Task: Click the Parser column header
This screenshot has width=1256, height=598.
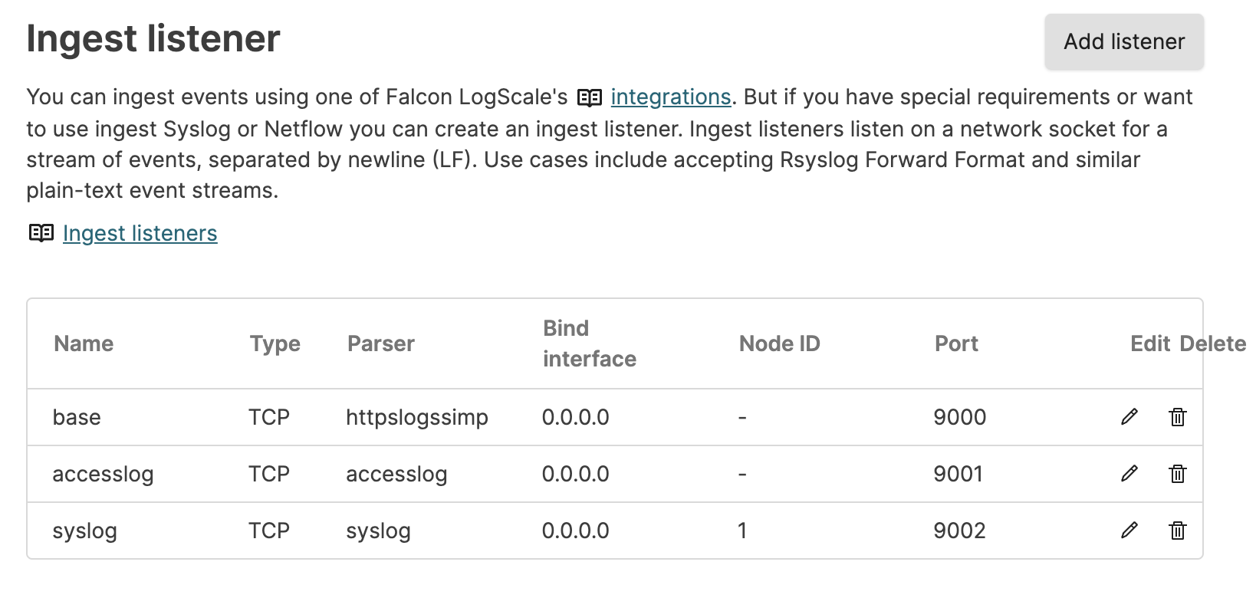Action: point(380,343)
